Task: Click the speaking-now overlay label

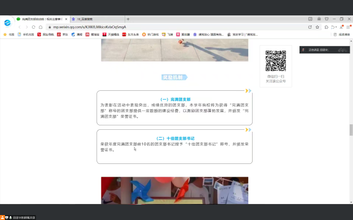Action: click(x=318, y=50)
